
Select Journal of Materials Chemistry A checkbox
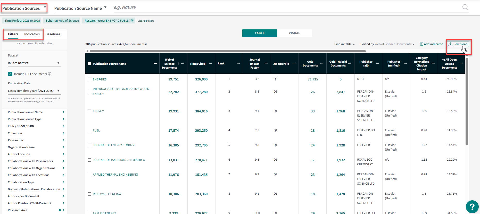click(x=89, y=160)
